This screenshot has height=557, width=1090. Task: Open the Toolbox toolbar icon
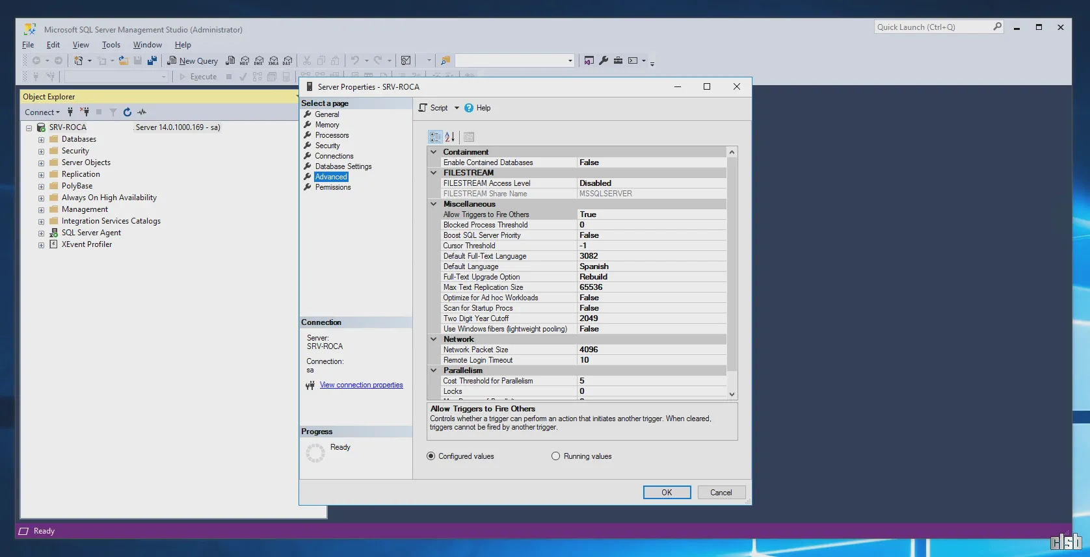pos(618,60)
